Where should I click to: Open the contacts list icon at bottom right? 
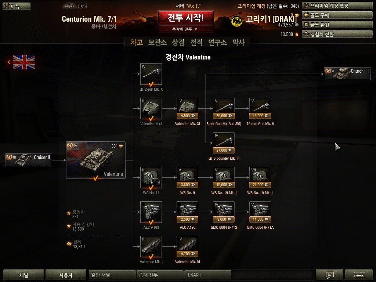[359, 275]
